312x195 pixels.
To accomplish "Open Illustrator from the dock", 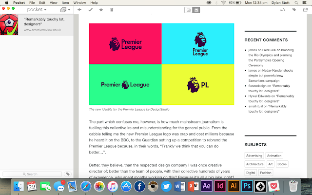I will pos(234,186).
